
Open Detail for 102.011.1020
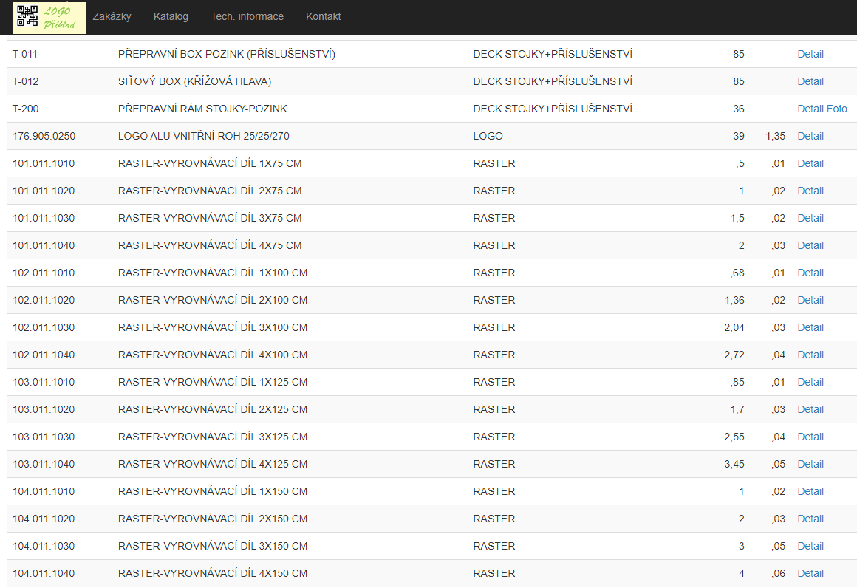[810, 300]
